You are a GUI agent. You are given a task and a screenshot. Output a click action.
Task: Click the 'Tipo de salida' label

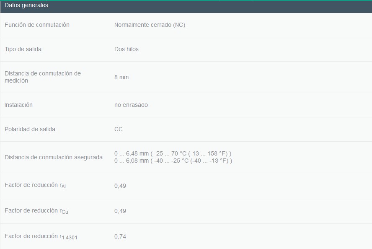tap(23, 49)
